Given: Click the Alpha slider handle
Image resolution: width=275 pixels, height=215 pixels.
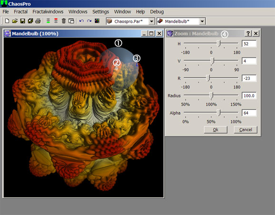Looking at the screenshot, I should click(x=218, y=112).
